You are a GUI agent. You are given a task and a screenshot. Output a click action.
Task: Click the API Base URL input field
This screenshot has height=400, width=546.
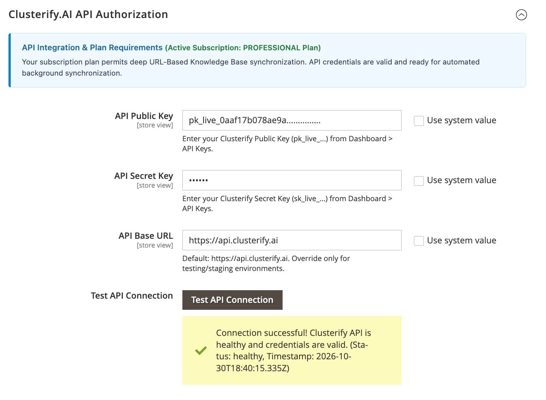click(292, 240)
